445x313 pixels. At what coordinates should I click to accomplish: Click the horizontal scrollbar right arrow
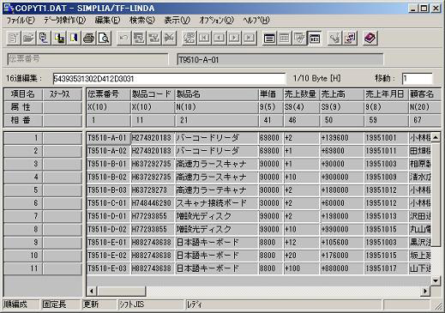point(425,292)
